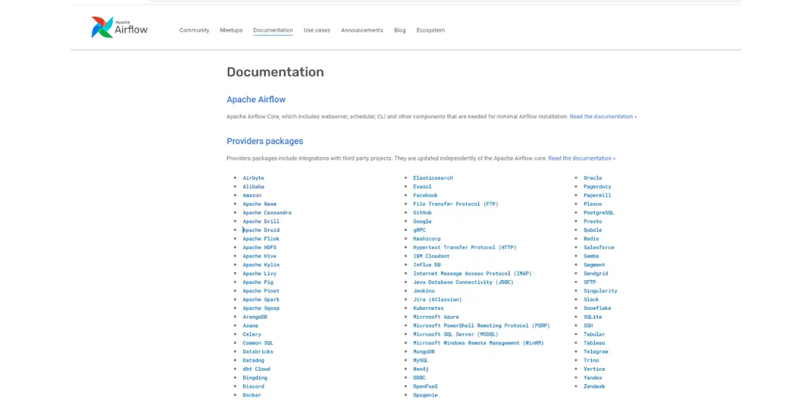Open the Alibaba provider link

[x=254, y=187]
